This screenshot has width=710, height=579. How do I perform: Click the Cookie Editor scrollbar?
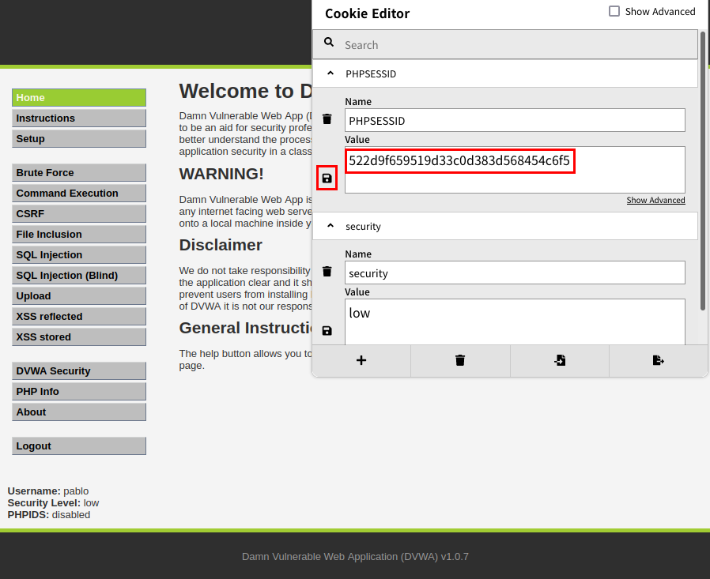(x=703, y=171)
